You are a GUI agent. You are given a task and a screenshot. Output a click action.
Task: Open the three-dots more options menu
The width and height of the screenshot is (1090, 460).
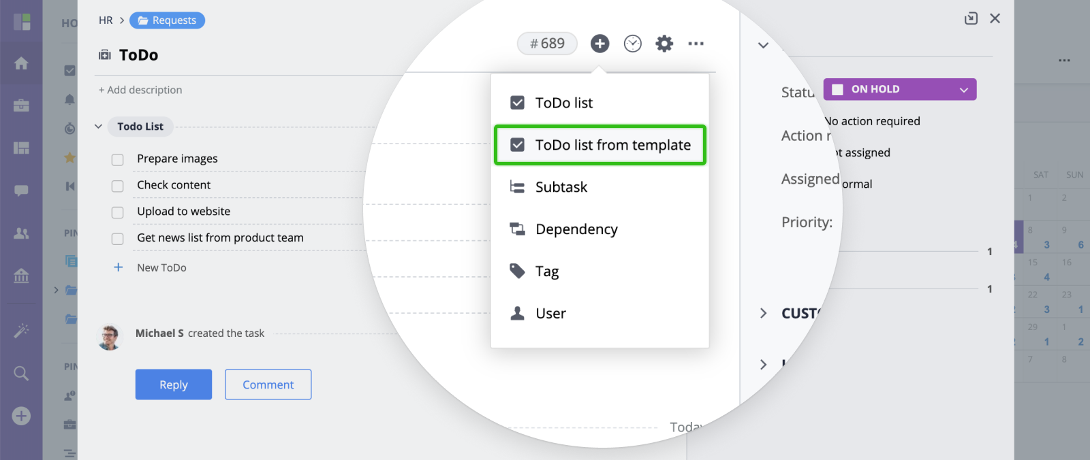point(696,44)
